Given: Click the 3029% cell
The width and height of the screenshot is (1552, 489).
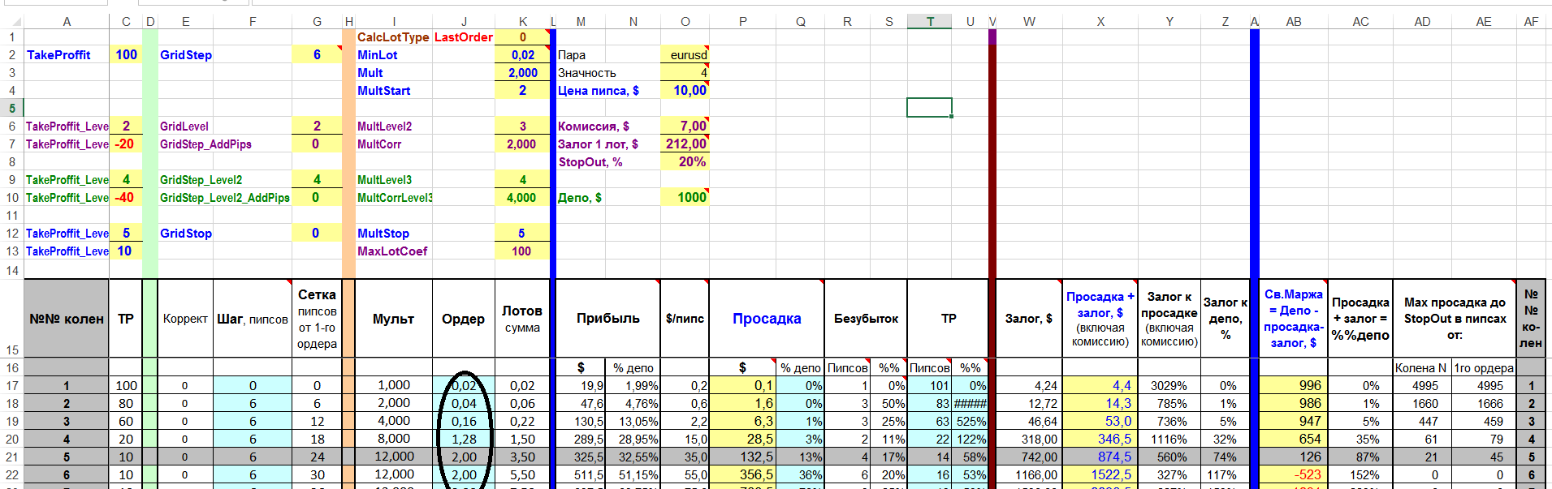Looking at the screenshot, I should tap(1169, 386).
